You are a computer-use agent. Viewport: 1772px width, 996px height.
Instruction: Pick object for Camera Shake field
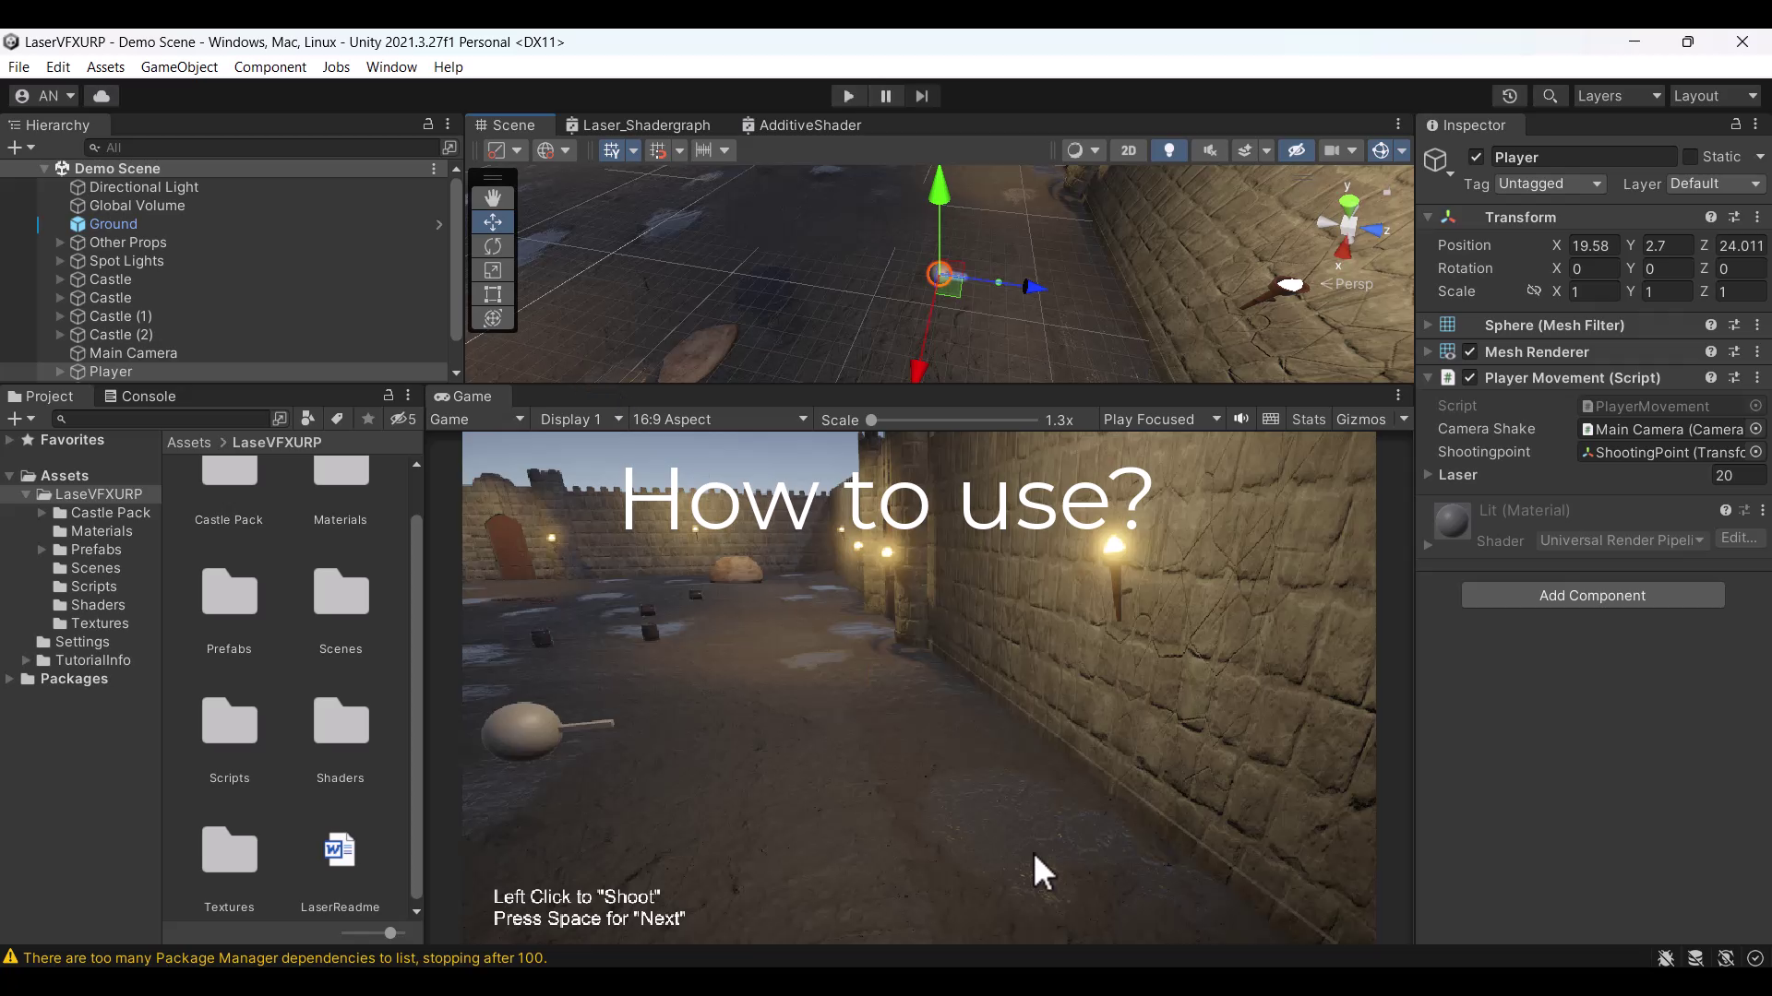point(1756,429)
